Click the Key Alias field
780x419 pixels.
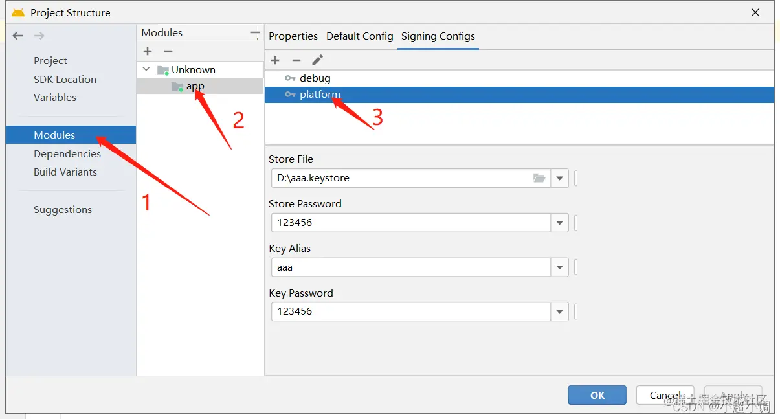411,267
